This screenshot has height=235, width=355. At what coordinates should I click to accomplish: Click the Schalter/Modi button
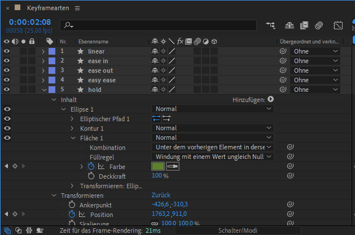[236, 230]
